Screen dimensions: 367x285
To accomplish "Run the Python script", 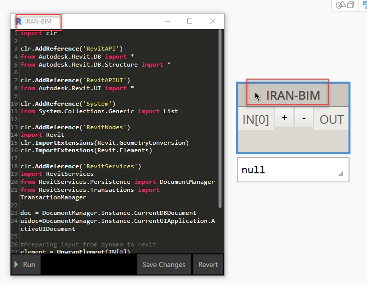I will 26,264.
